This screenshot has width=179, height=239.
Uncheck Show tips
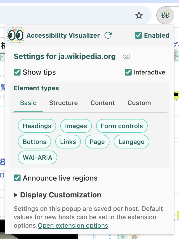(17, 72)
